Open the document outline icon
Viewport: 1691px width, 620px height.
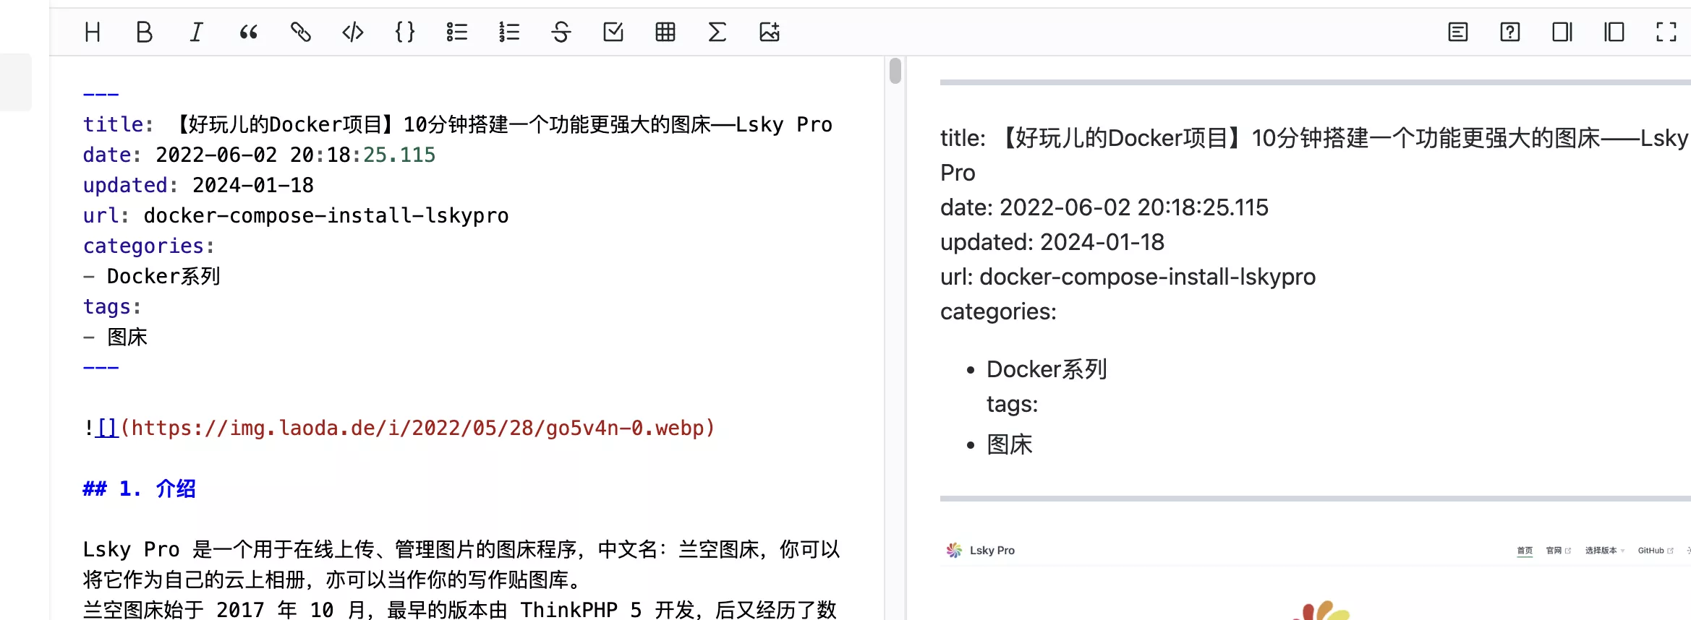coord(1458,32)
